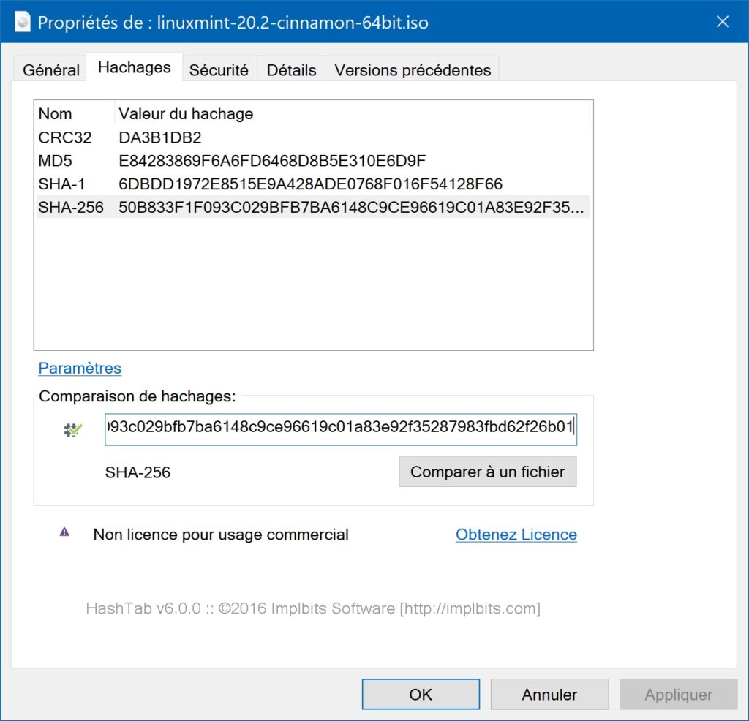The height and width of the screenshot is (721, 749).
Task: Click the HashTab v6.0.0 footer text
Action: (313, 608)
